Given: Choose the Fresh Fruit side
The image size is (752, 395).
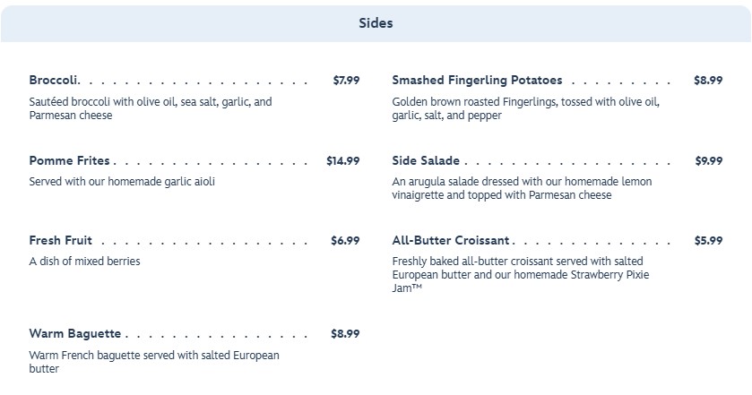Looking at the screenshot, I should [60, 241].
